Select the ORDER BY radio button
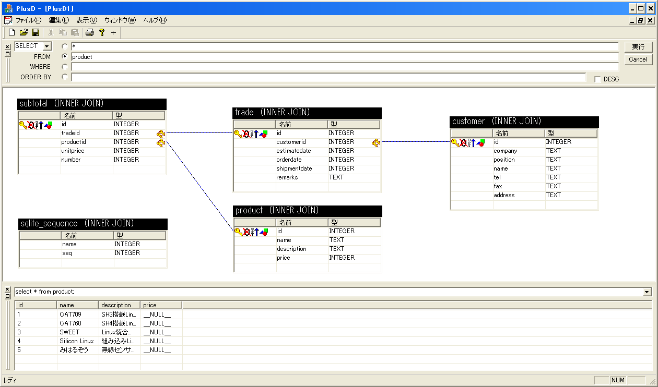 click(65, 77)
